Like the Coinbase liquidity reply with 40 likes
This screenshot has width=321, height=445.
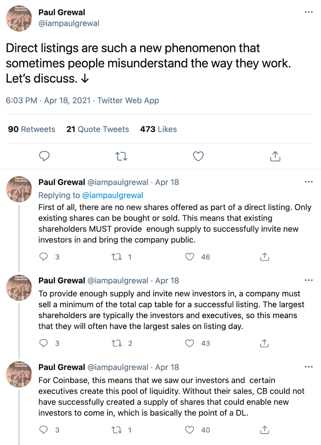[x=190, y=430]
